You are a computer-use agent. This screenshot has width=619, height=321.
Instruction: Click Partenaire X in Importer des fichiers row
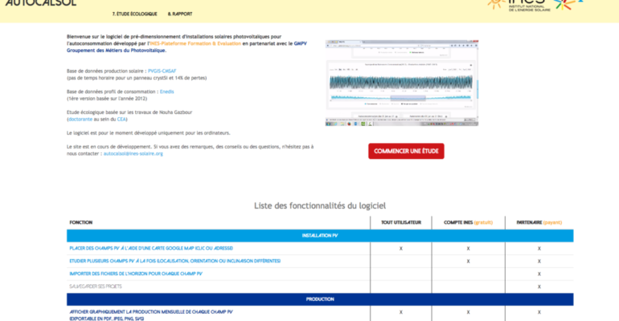(539, 274)
